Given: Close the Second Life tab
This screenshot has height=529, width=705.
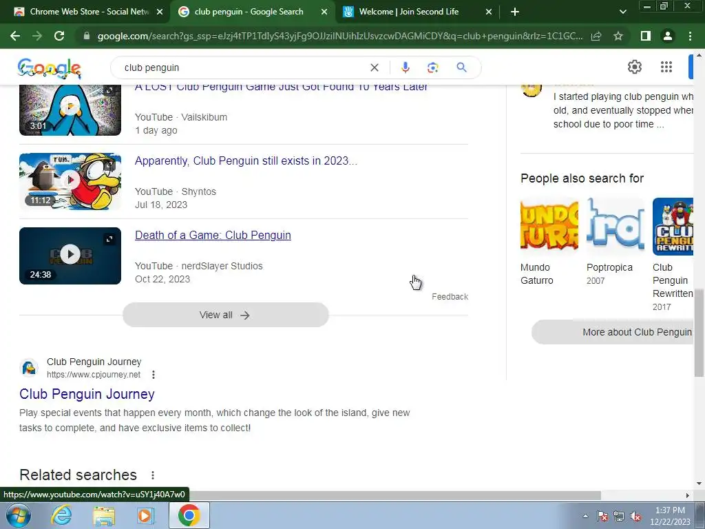Looking at the screenshot, I should pos(489,12).
